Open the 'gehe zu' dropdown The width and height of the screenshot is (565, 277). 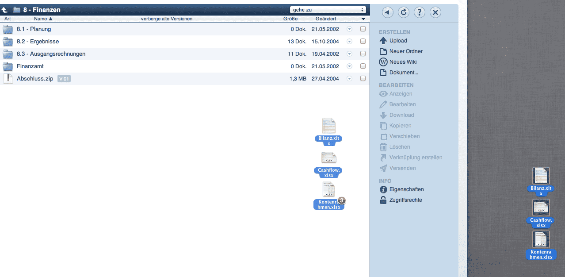(x=328, y=10)
